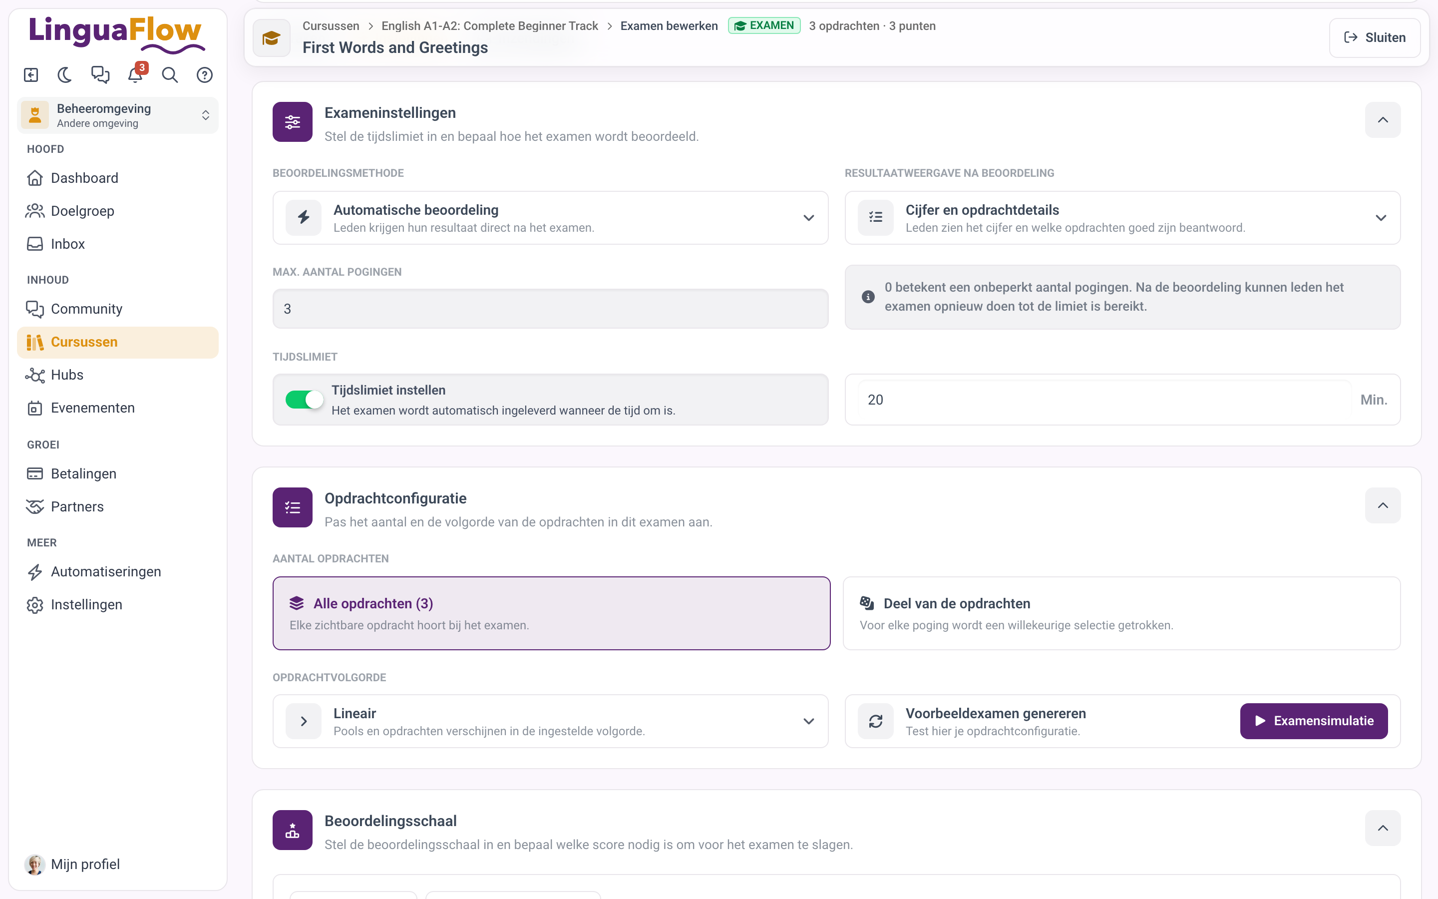Open Betalingen in the sidebar
The width and height of the screenshot is (1438, 899).
pos(118,474)
